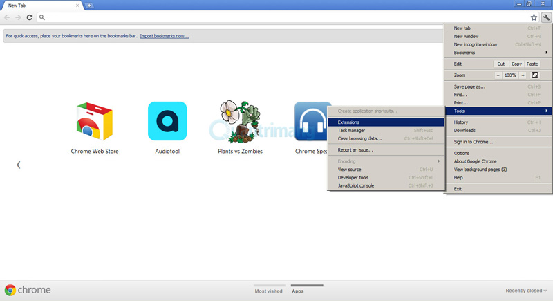Choose New tab in the wrench menu
The height and width of the screenshot is (301, 553).
[498, 28]
